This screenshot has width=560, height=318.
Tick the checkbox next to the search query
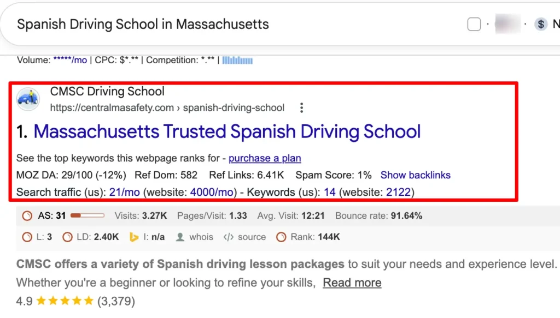tap(474, 24)
